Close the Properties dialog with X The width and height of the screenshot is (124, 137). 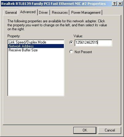point(120,4)
